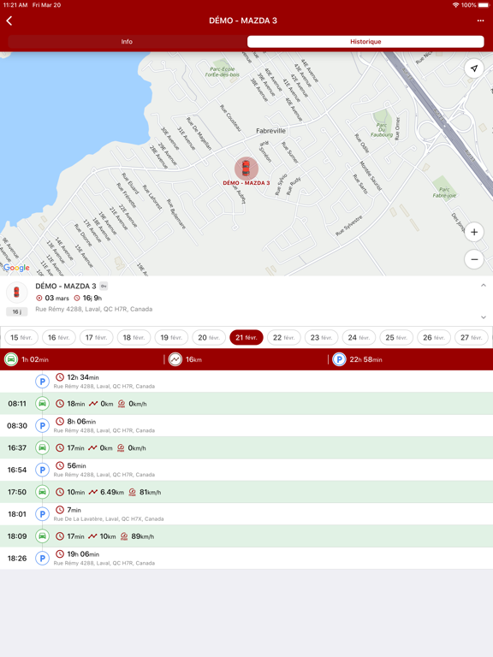This screenshot has height=657, width=493.
Task: Open the 17:50 trip car icon
Action: click(x=42, y=492)
